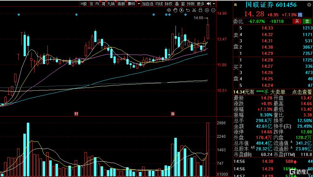The height and width of the screenshot is (177, 313).
Task: Open the 预测 forecast tool
Action: 191,3
